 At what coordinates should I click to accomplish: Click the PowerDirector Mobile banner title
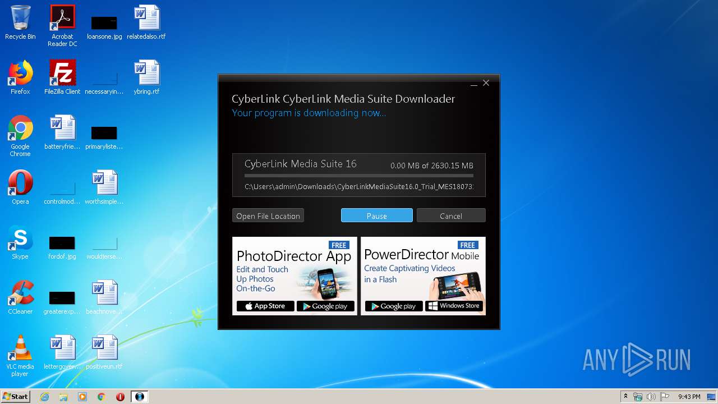coord(422,255)
